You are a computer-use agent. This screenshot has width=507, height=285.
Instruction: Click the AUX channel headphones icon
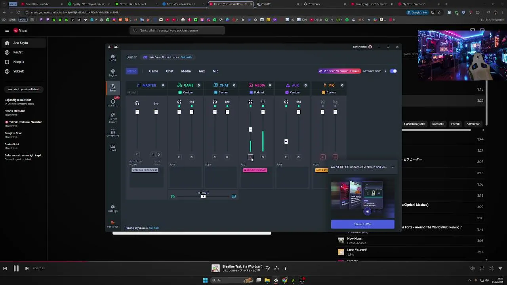pyautogui.click(x=286, y=102)
